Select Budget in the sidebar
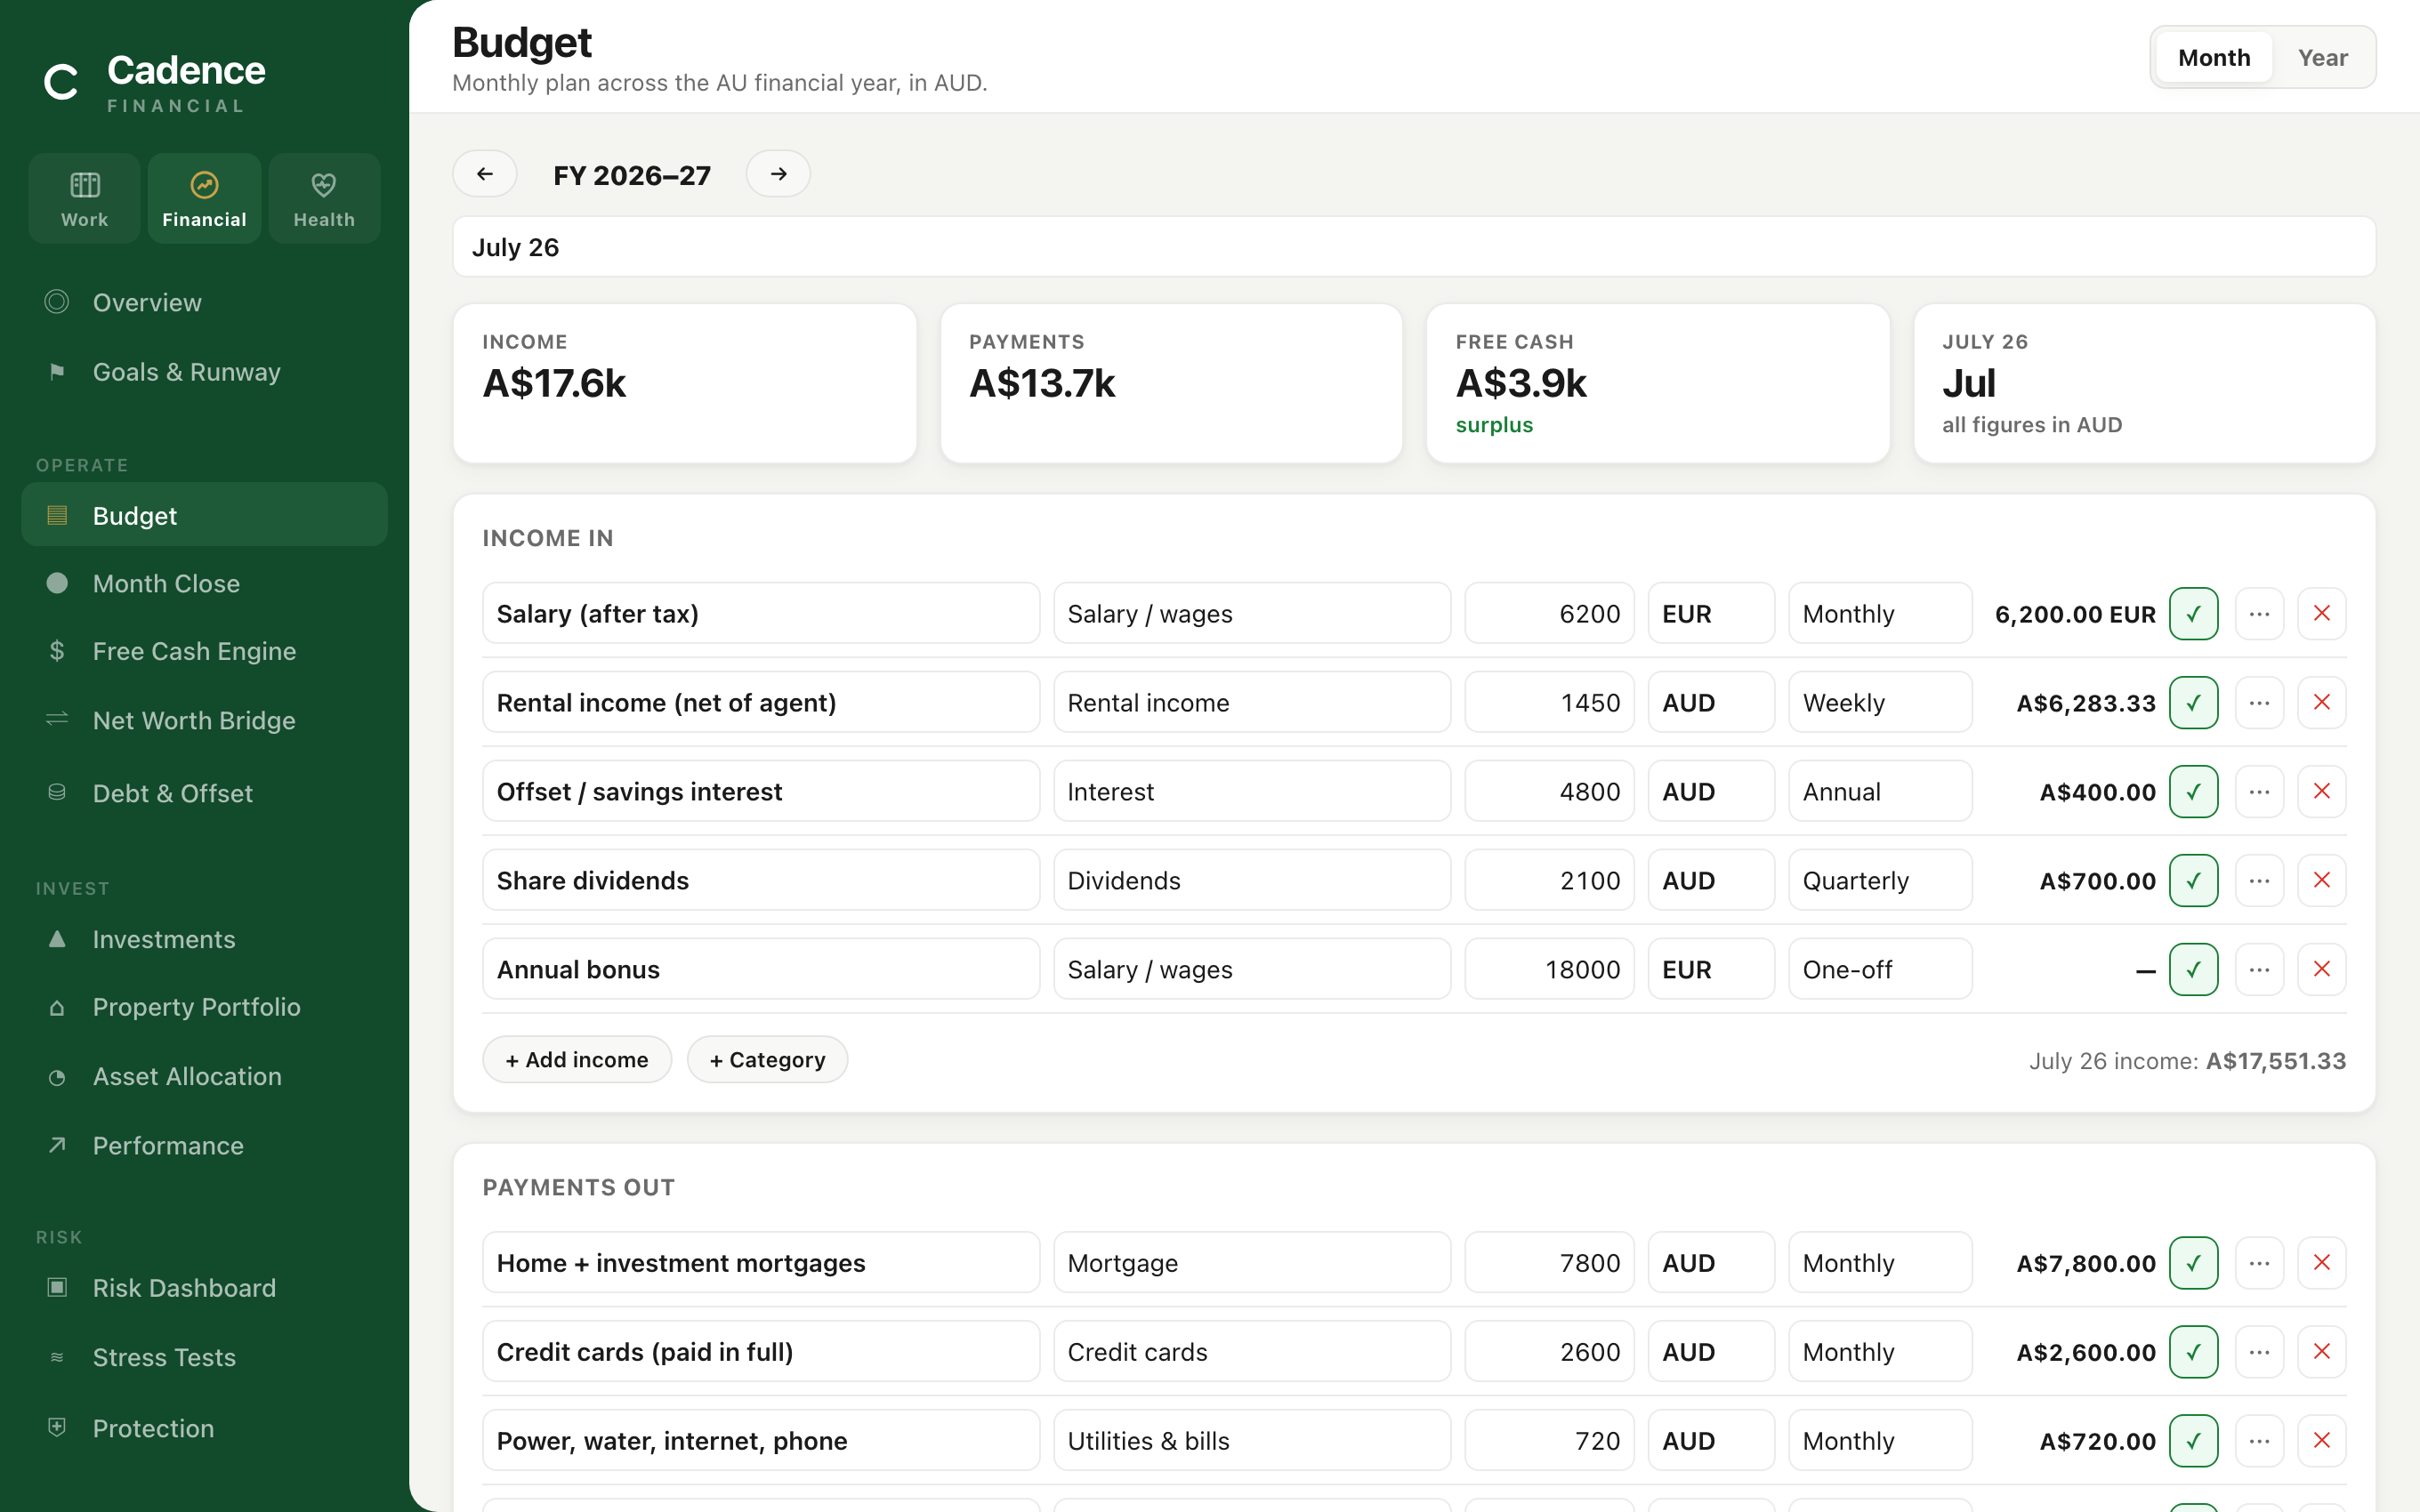Image resolution: width=2420 pixels, height=1512 pixels. (204, 515)
